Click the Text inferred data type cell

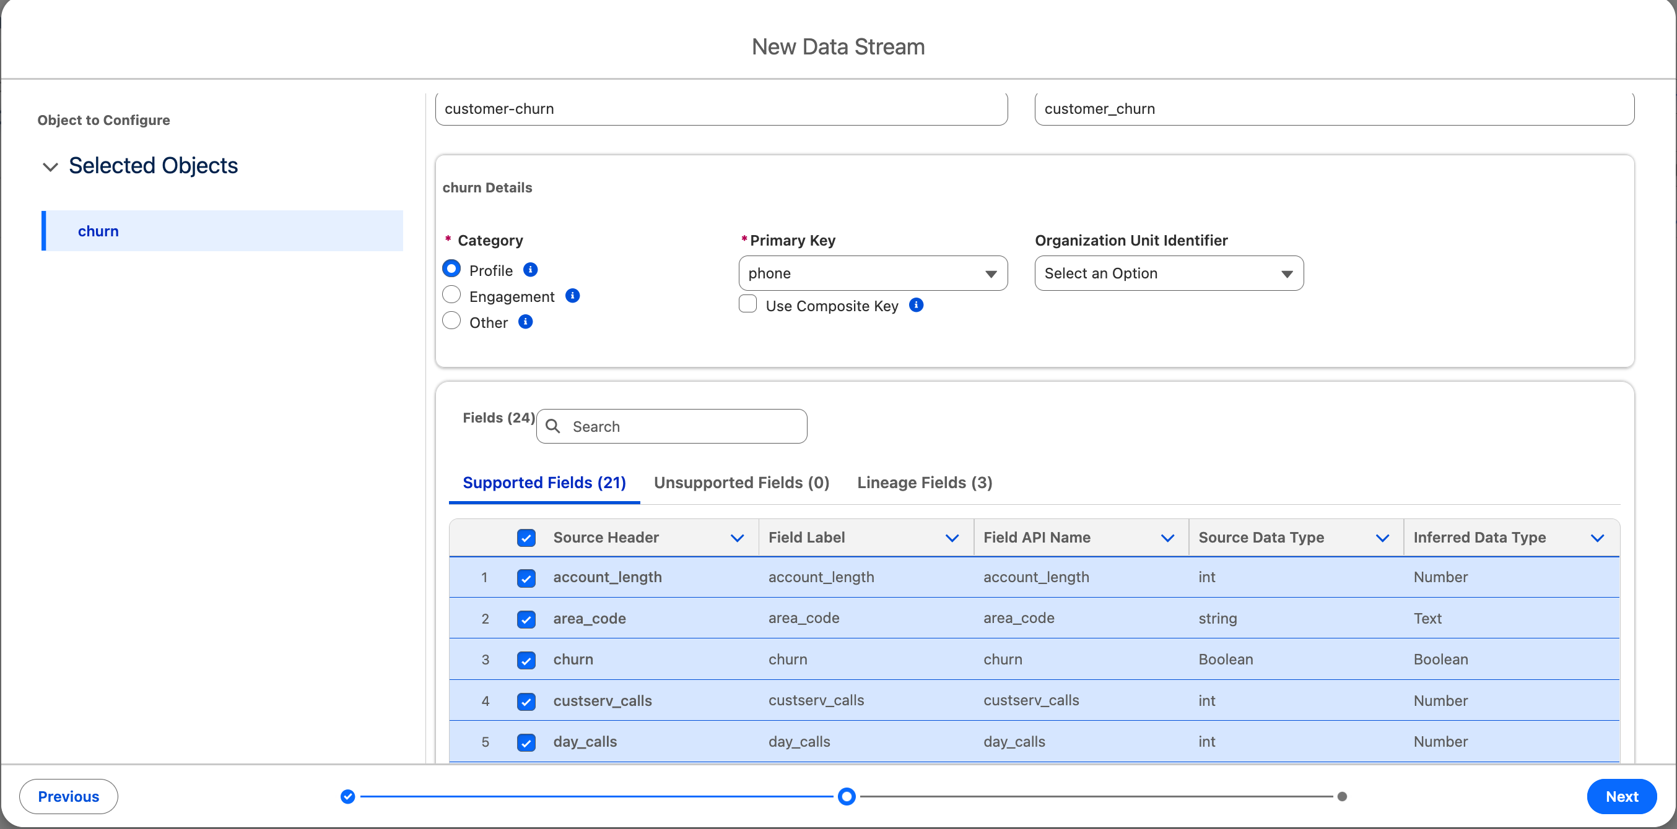[1510, 618]
